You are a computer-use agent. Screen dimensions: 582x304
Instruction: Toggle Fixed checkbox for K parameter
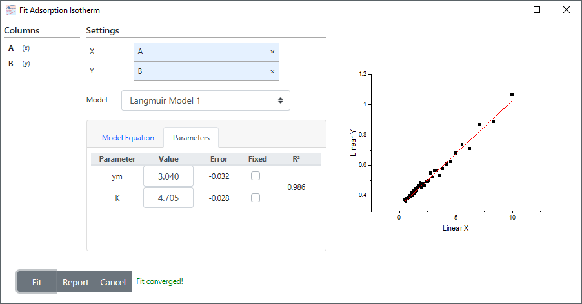pyautogui.click(x=256, y=198)
